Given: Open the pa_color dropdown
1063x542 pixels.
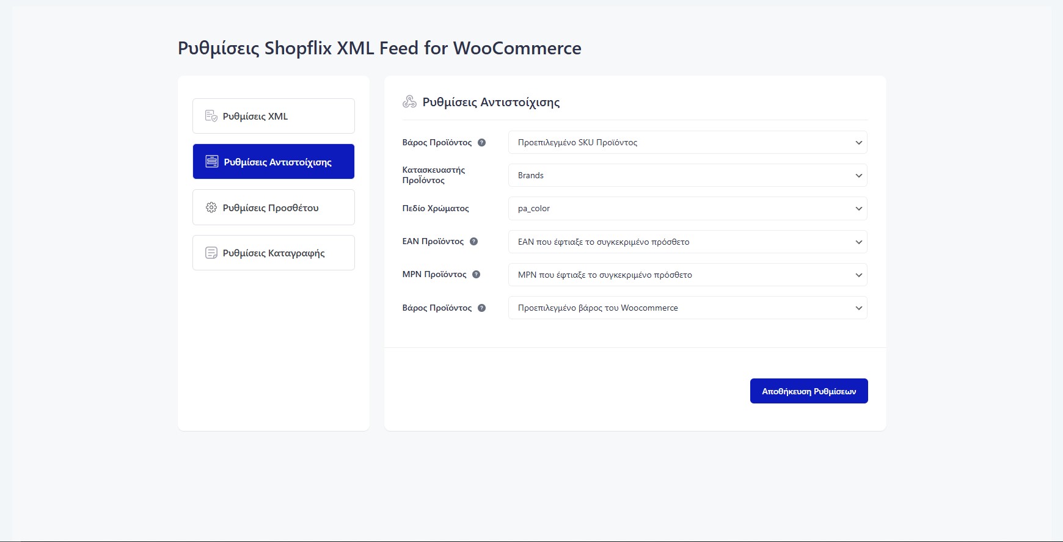Looking at the screenshot, I should point(687,209).
